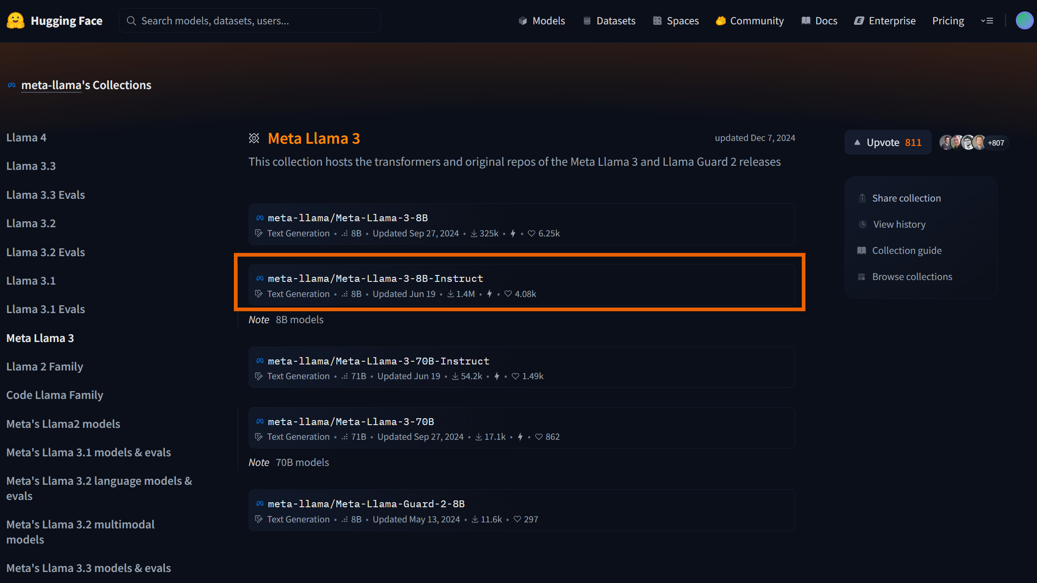The width and height of the screenshot is (1037, 583).
Task: Click the upvoters avatar group
Action: coord(962,142)
